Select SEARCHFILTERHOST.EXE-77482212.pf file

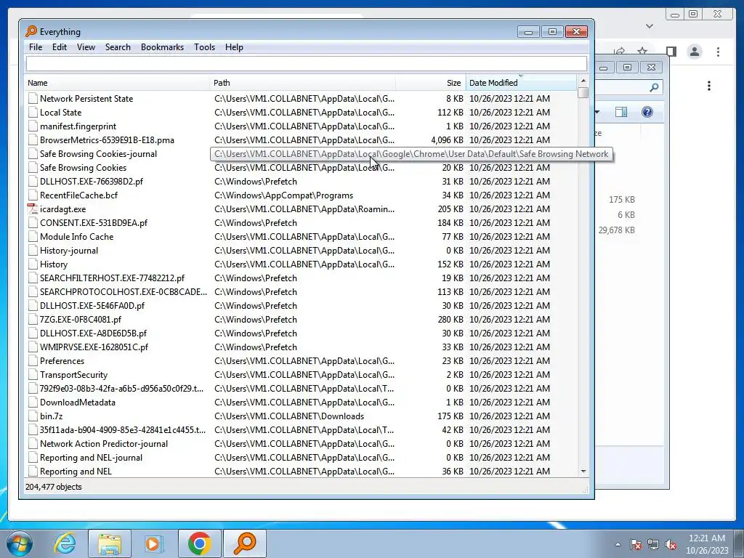tap(112, 278)
